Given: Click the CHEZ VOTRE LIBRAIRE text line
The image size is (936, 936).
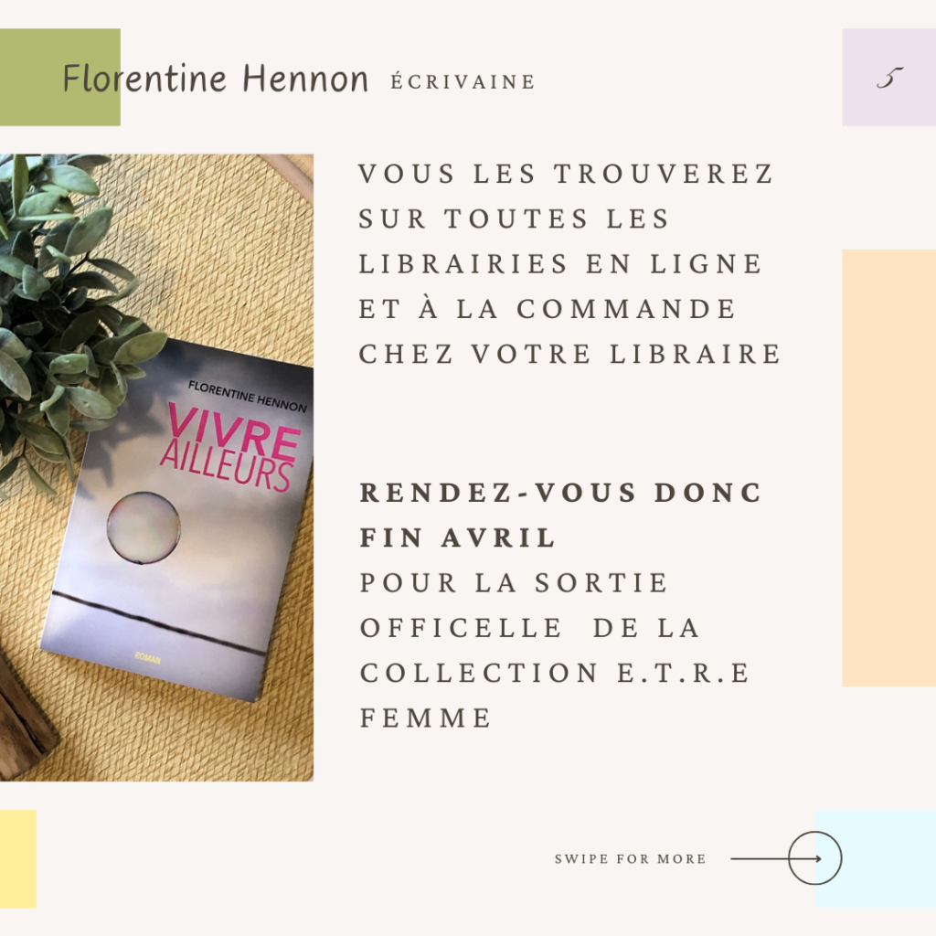Looking at the screenshot, I should pos(570,354).
